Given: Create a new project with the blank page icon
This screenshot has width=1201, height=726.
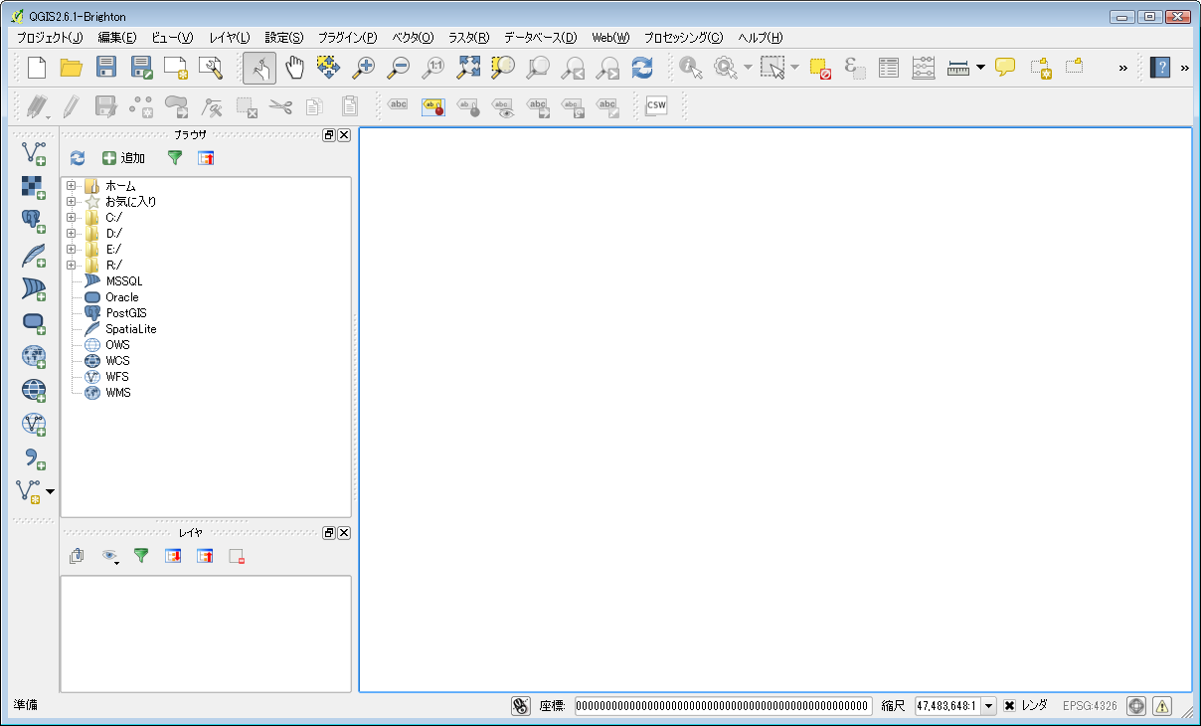Looking at the screenshot, I should coord(37,68).
